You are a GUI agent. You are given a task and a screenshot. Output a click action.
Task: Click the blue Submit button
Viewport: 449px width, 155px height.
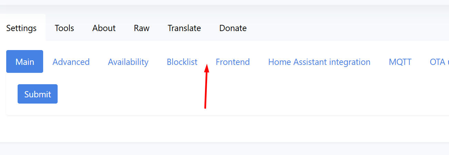pyautogui.click(x=38, y=94)
